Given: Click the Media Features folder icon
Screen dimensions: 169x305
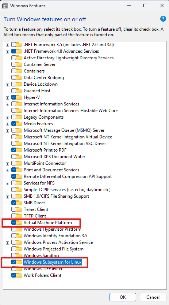Looking at the screenshot, I should click(x=19, y=124).
